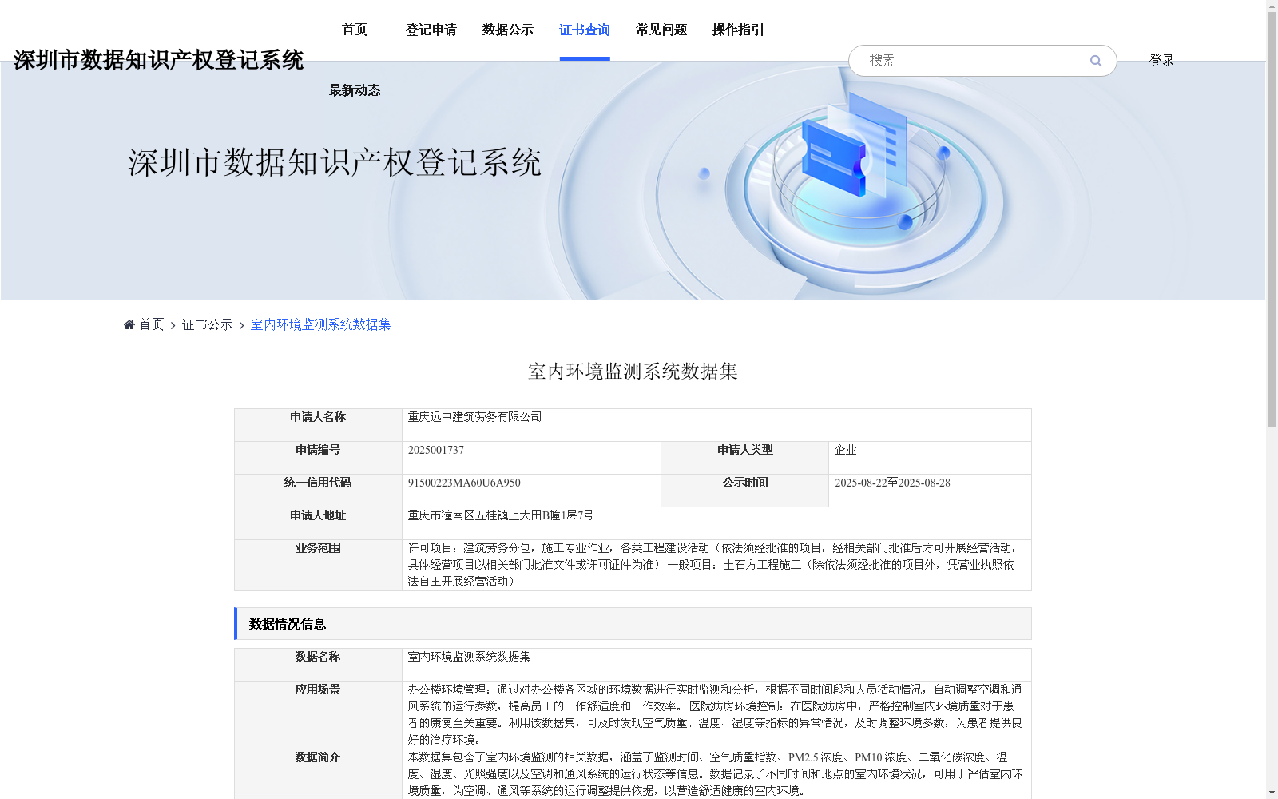Select date range 2025-08-22至2025-08-28

click(x=892, y=483)
